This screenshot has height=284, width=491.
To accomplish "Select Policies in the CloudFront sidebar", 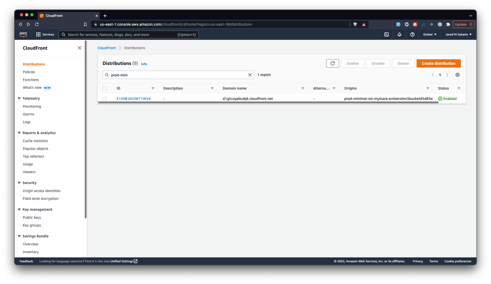I will coord(29,72).
